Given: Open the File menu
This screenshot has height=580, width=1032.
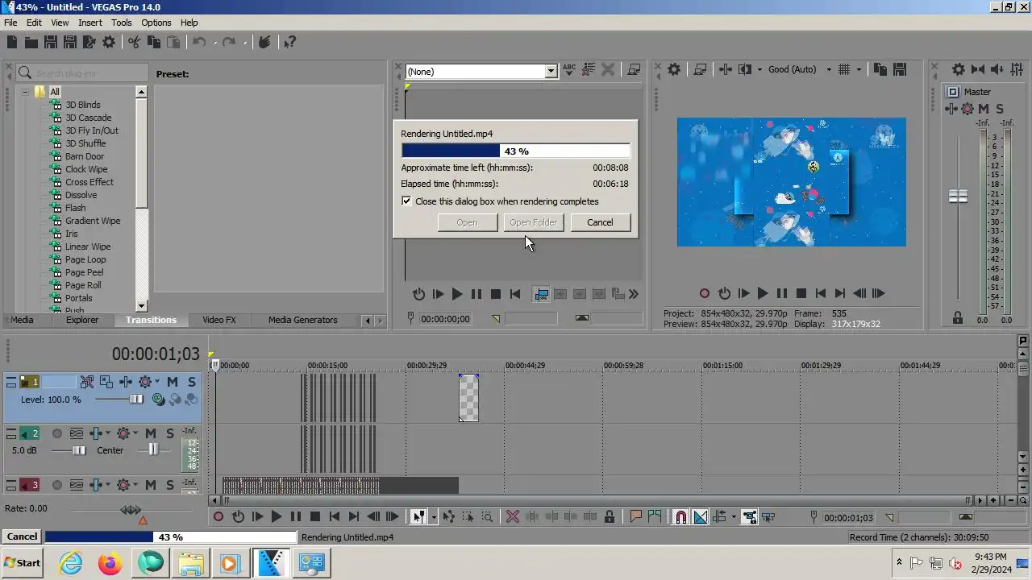Looking at the screenshot, I should 10,23.
